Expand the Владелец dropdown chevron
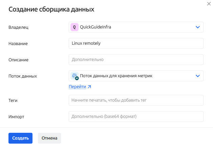Viewport: 213px width, 147px height. (x=198, y=27)
